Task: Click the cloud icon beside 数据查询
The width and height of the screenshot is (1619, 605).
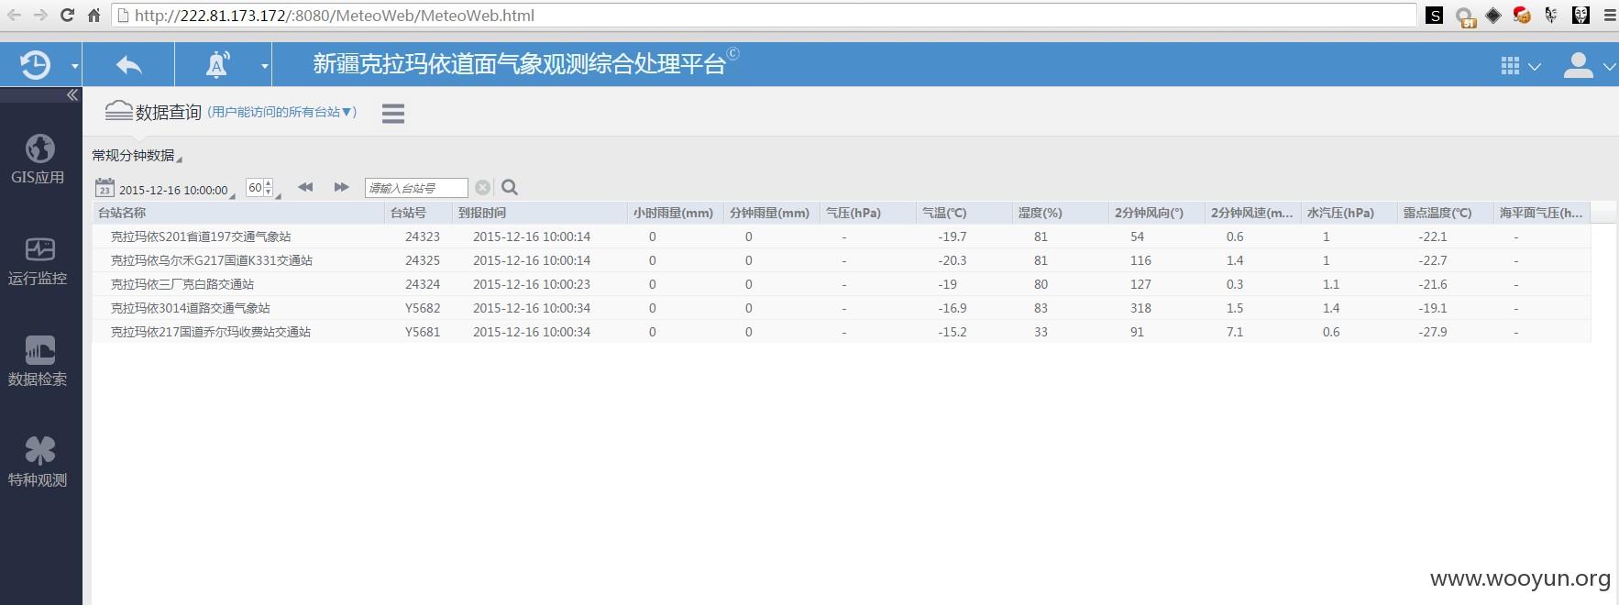Action: 118,111
